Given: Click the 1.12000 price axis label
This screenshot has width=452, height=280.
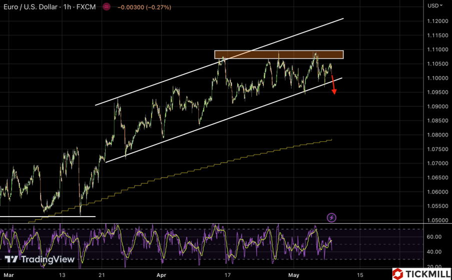Looking at the screenshot, I should 437,21.
